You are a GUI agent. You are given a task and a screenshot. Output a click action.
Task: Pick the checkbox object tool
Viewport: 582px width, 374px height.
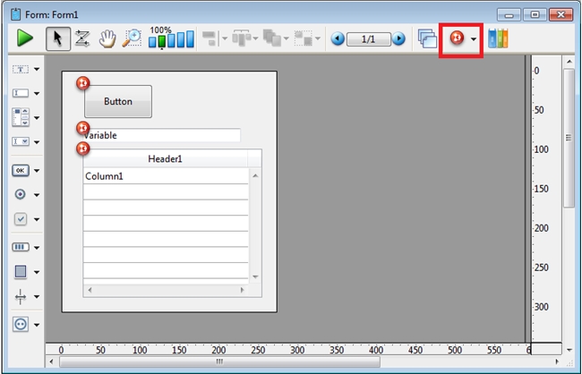[x=20, y=219]
